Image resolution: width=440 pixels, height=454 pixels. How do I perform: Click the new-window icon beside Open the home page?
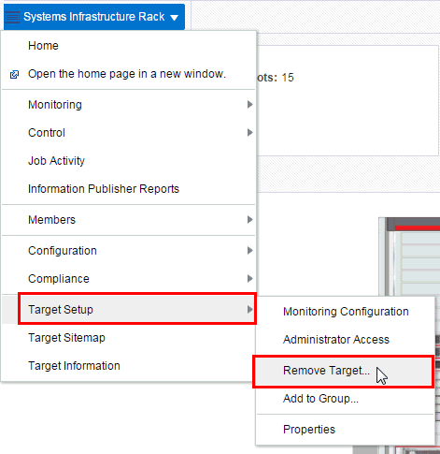pos(14,75)
